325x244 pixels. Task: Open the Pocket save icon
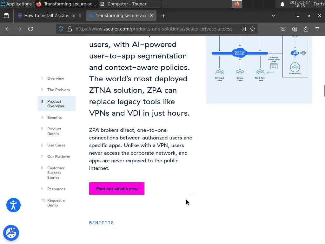tap(283, 29)
